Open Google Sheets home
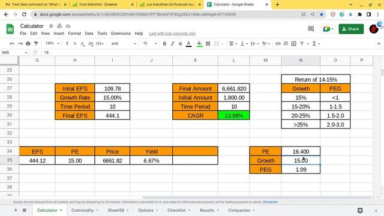 10,29
